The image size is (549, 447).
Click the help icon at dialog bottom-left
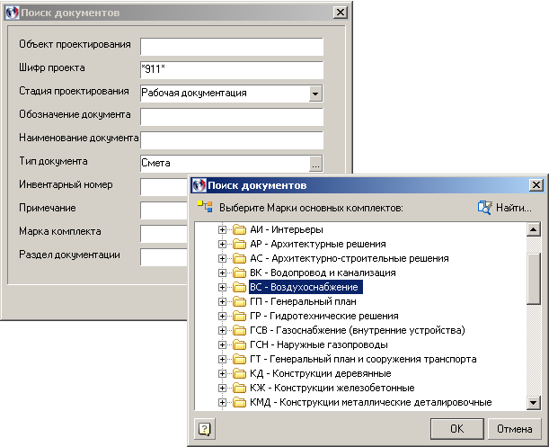coord(204,428)
